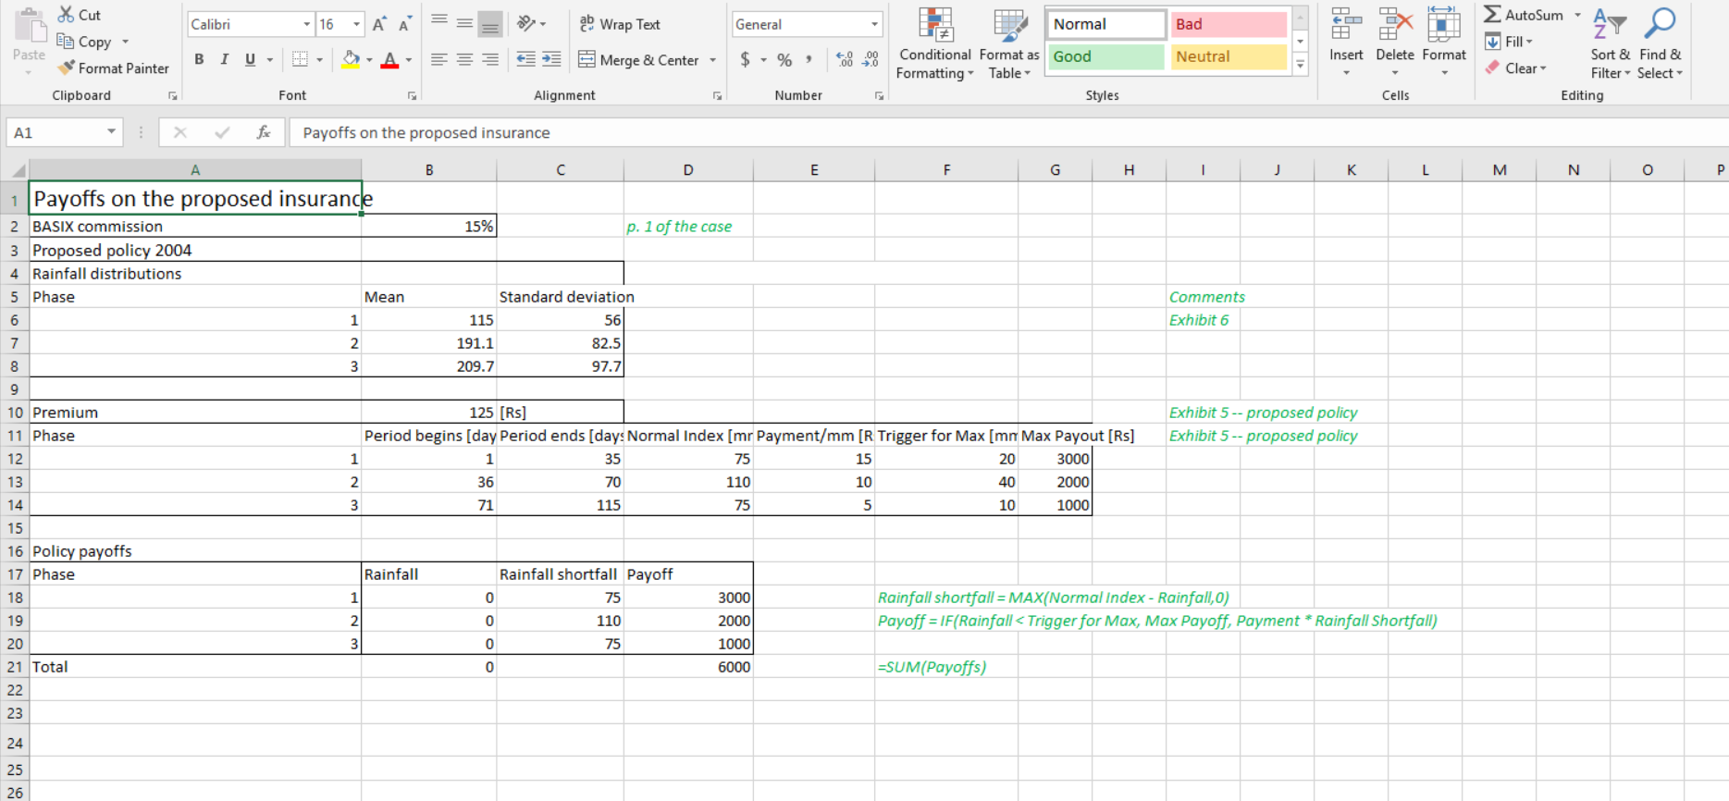
Task: Open Find & Select menu
Action: (1661, 43)
